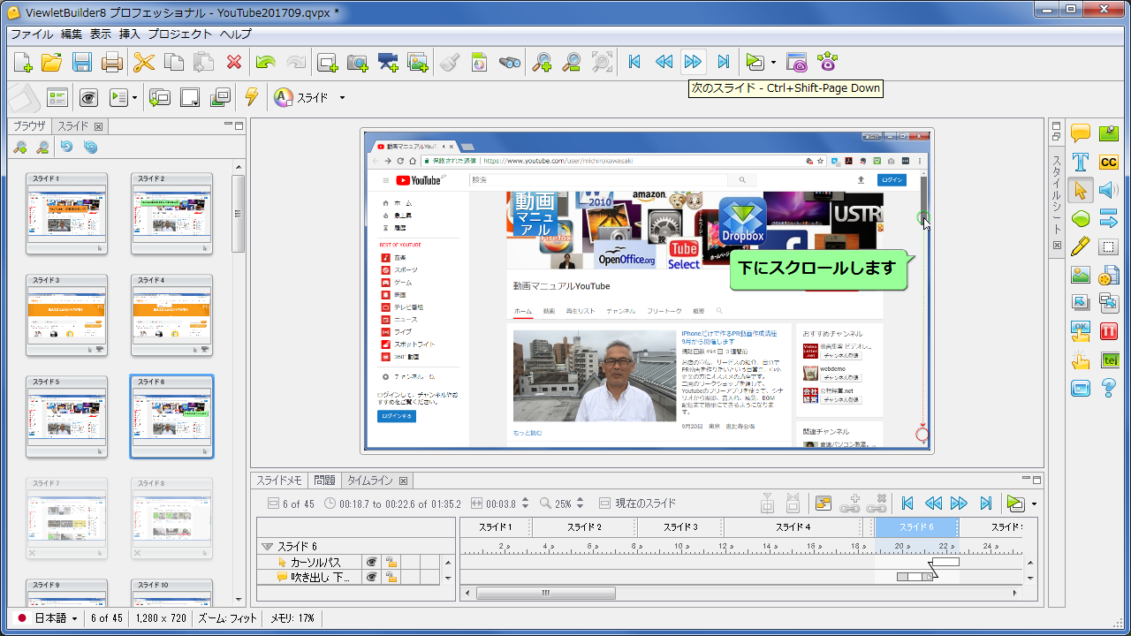Toggle visibility of 吹き出し layer

coord(372,577)
